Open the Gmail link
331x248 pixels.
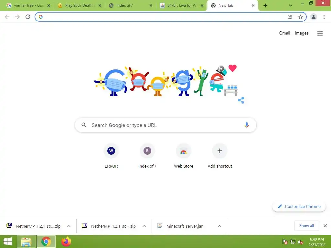click(284, 33)
